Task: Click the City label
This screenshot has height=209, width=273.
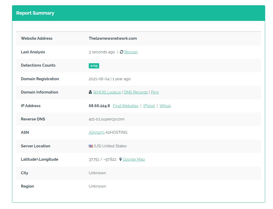Action: [x=25, y=173]
